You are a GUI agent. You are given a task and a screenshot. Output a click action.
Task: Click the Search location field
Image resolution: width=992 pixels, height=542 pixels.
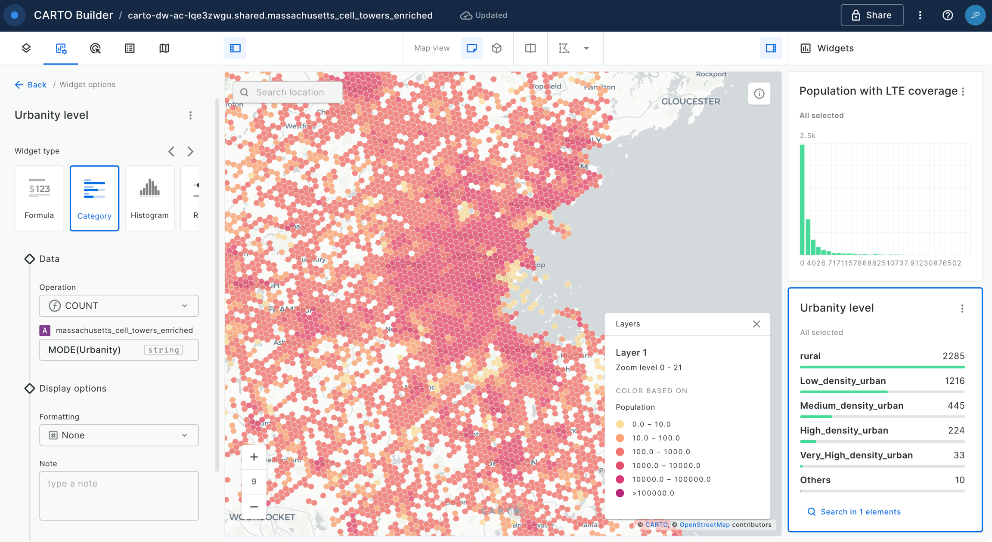click(x=288, y=92)
